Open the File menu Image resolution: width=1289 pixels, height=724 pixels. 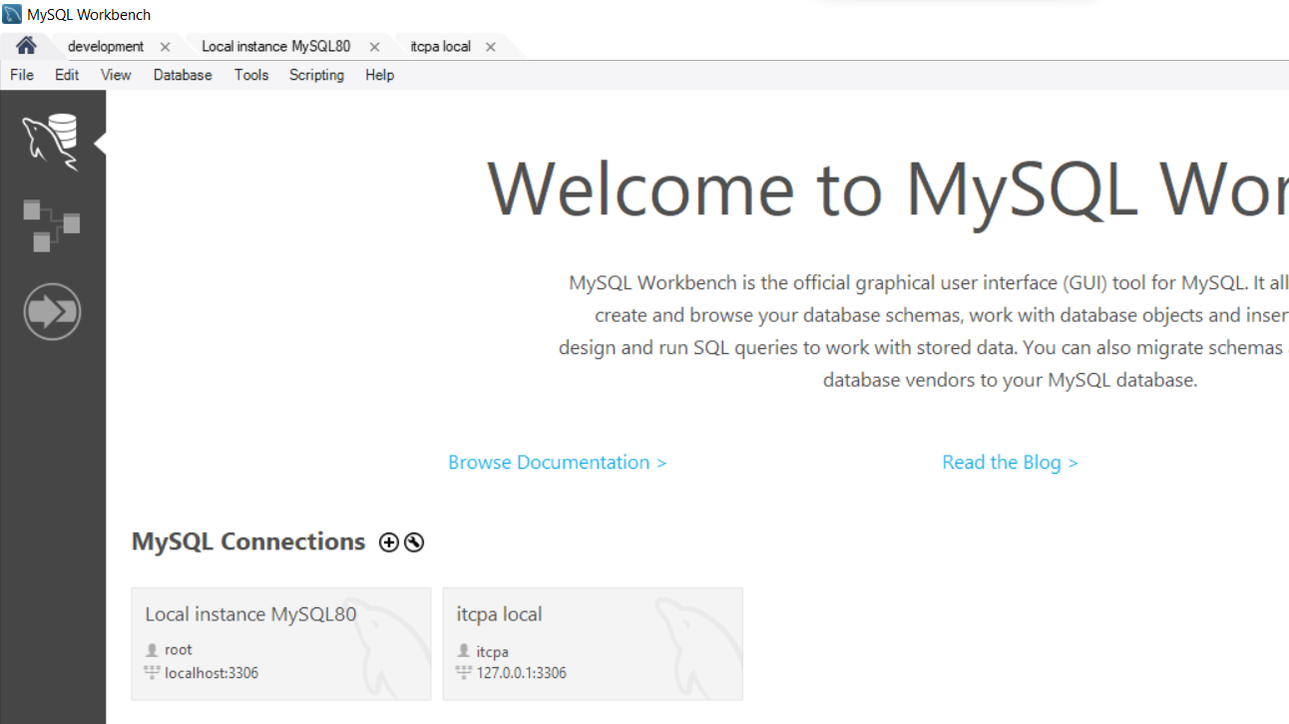[22, 75]
